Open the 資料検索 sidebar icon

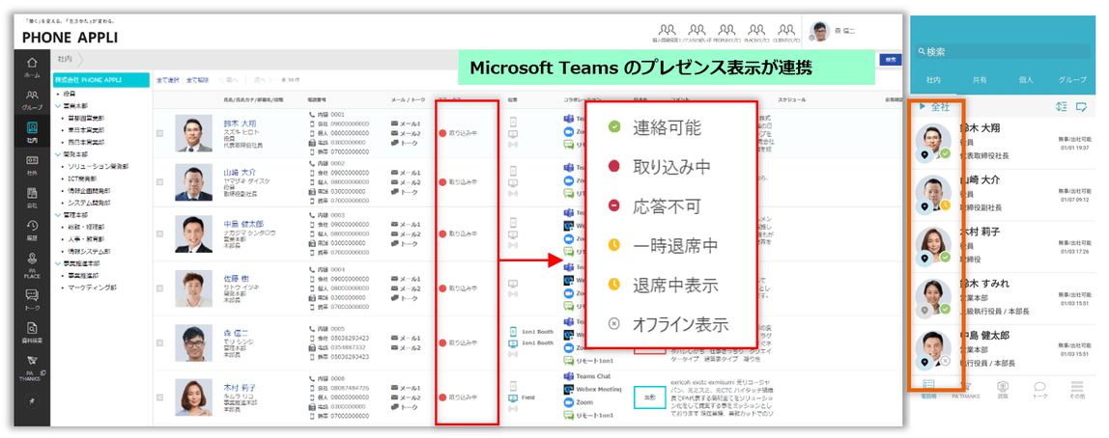(32, 332)
